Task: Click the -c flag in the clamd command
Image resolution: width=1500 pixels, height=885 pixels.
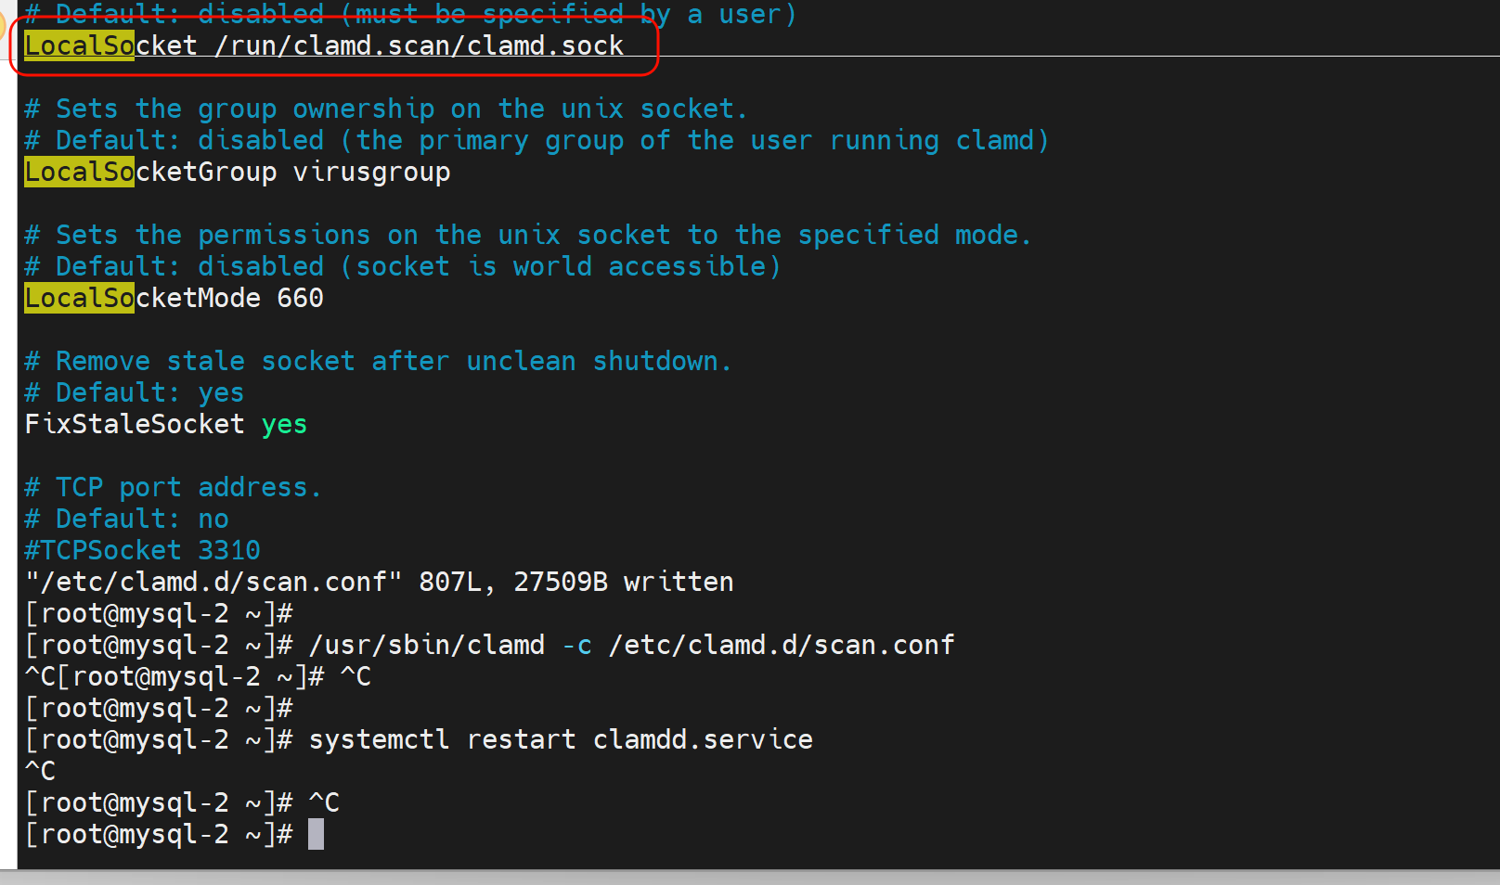Action: pos(576,645)
